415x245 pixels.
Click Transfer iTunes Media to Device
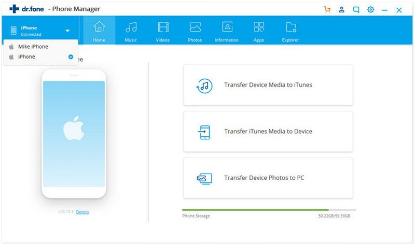268,132
